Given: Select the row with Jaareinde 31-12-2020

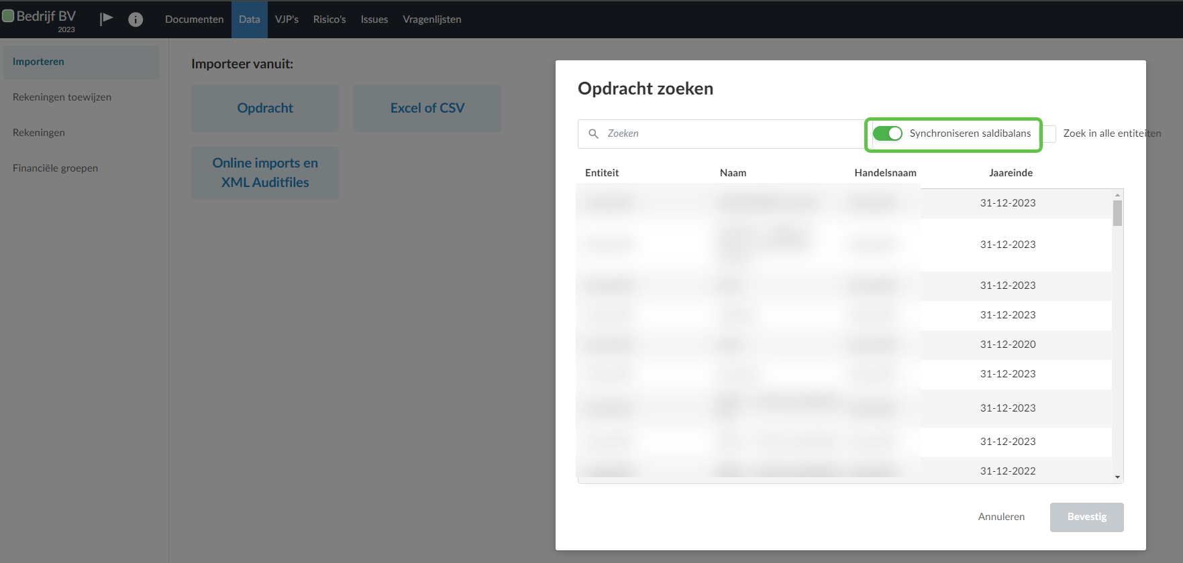Looking at the screenshot, I should pos(844,345).
